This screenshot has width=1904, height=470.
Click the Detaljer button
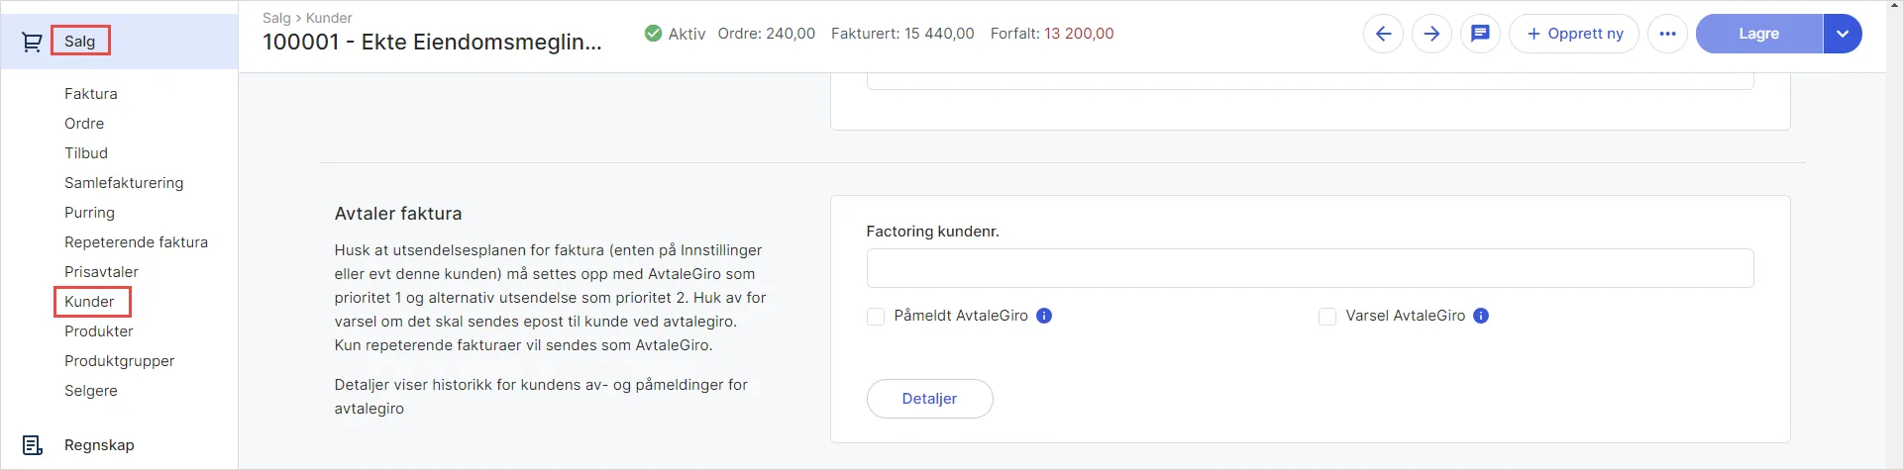(929, 399)
